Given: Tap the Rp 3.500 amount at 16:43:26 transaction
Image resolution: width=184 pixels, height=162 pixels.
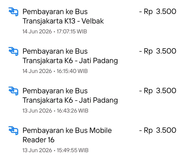Looking at the screenshot, I should pos(157,91).
